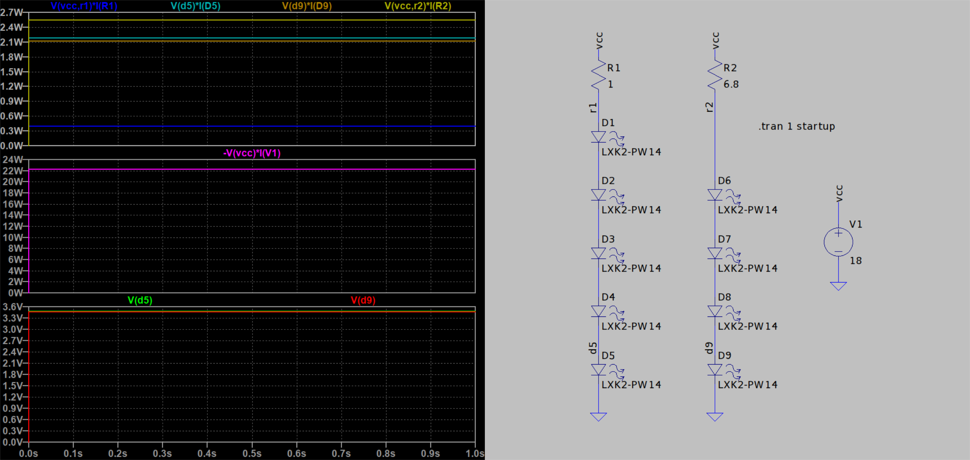Click the r2 net label
The height and width of the screenshot is (460, 970).
tap(709, 107)
